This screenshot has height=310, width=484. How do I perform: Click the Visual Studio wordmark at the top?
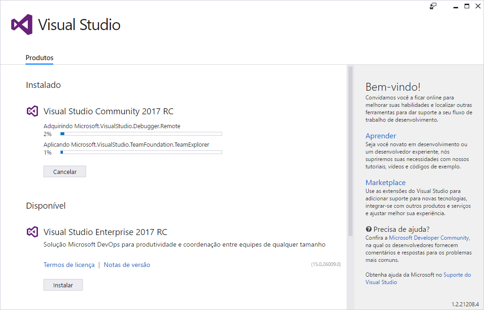[79, 25]
